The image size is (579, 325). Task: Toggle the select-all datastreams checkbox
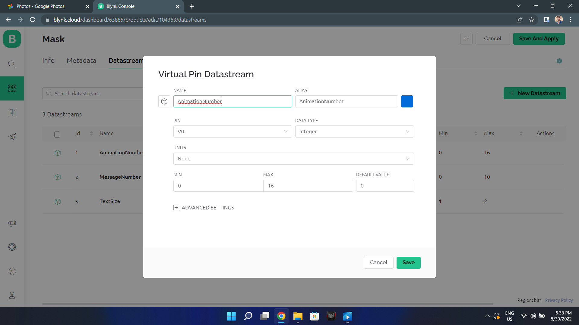57,134
